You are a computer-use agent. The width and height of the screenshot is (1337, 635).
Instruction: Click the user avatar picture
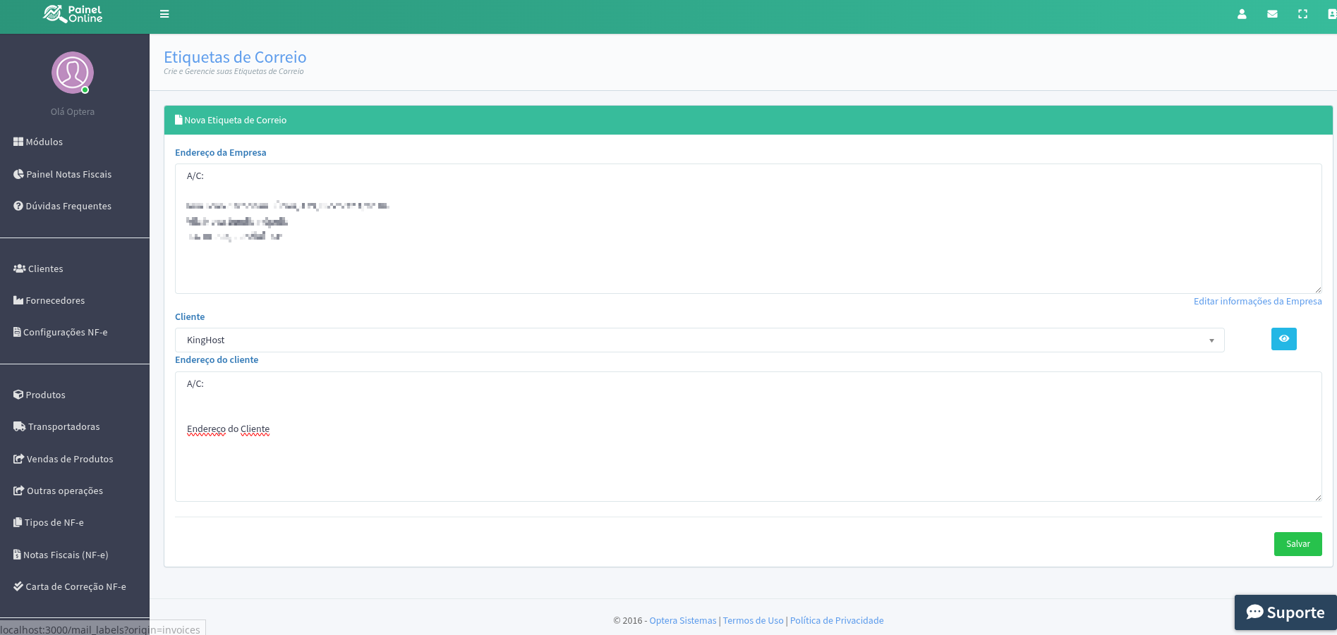tap(73, 73)
